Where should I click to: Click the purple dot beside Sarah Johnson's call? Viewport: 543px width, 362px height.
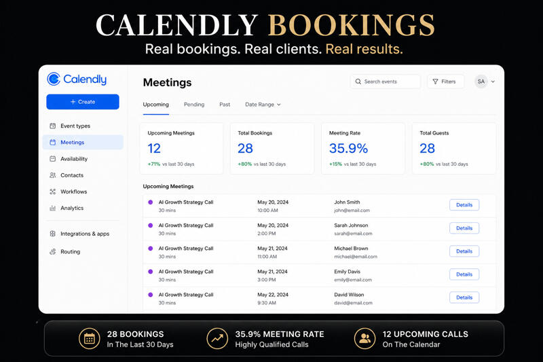[x=151, y=225]
